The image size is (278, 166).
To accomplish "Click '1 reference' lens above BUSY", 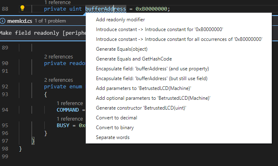I will [x=70, y=119].
